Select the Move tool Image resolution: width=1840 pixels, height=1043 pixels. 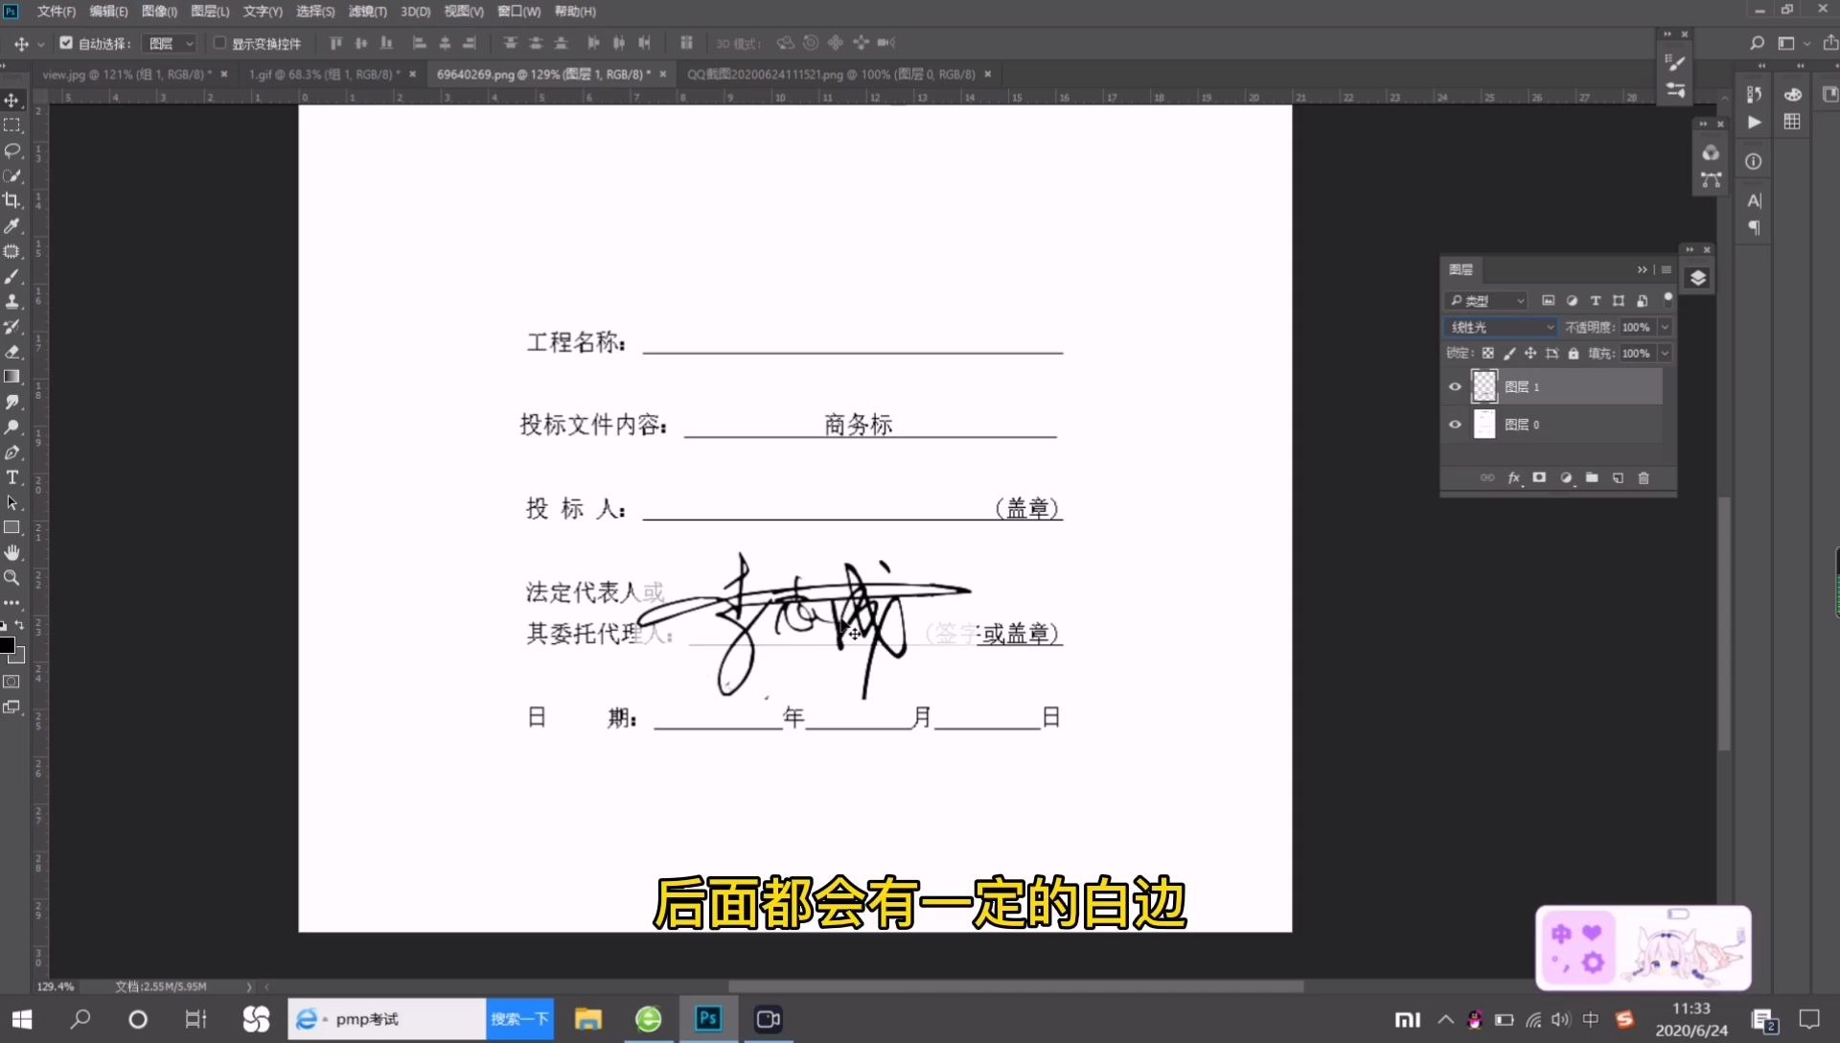[12, 99]
